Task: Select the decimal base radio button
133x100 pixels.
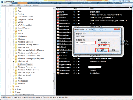Action: tap(99, 45)
